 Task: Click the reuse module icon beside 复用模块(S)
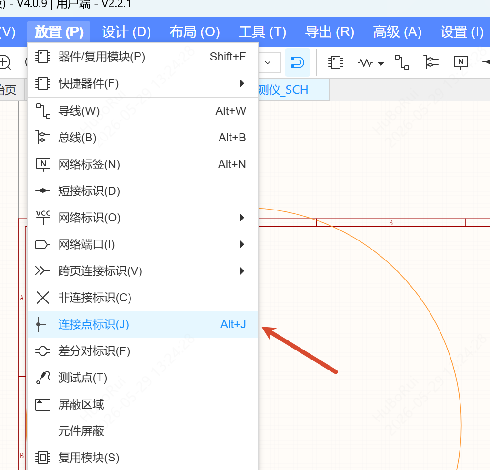point(43,458)
